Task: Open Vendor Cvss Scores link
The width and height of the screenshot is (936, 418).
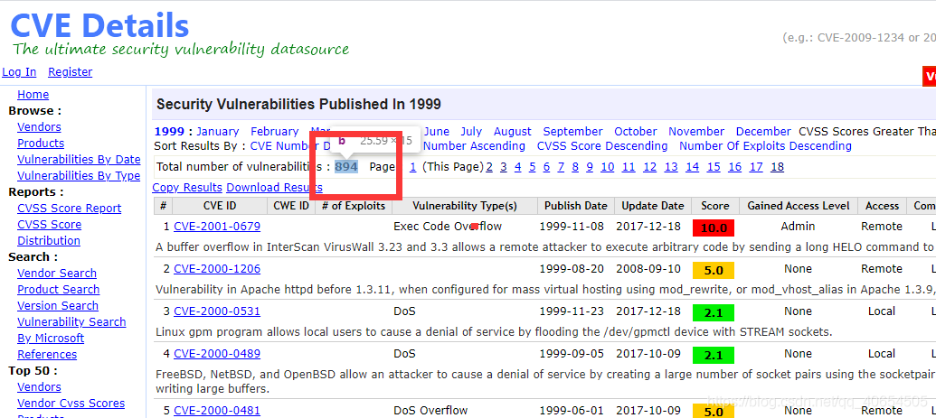Action: (x=71, y=403)
